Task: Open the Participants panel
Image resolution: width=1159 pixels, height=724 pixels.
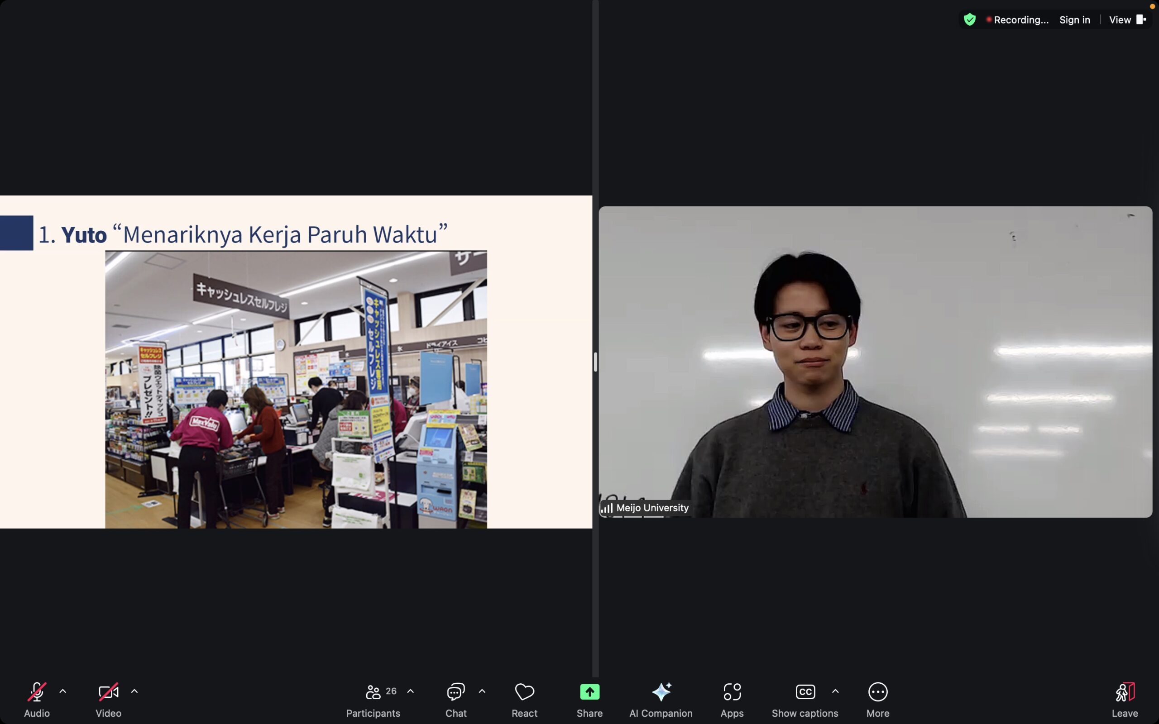Action: (x=373, y=699)
